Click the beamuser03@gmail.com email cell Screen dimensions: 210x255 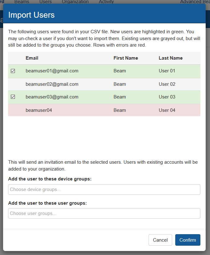point(52,97)
